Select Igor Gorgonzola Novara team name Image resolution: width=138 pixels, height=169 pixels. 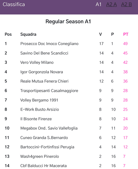tap(42, 72)
